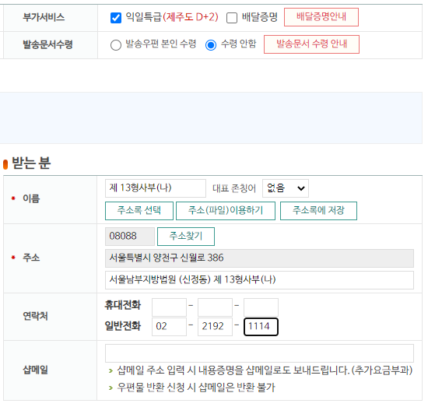Viewport: 428px width, 407px height.
Task: Select the 수령 안함 radio option
Action: coord(211,45)
